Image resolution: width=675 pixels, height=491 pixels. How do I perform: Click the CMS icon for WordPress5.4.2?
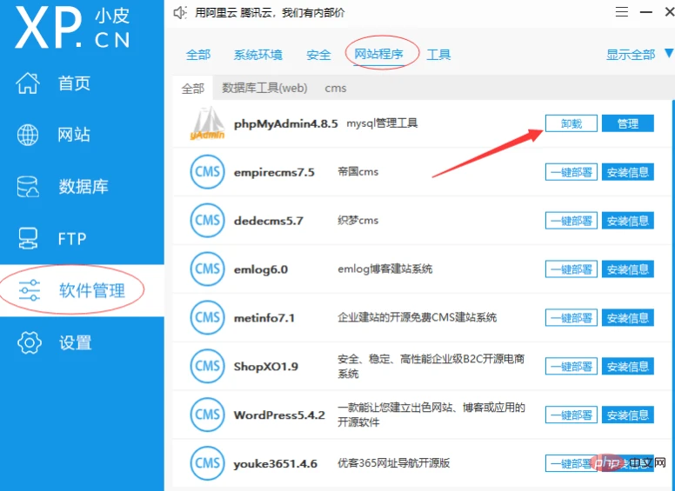point(207,415)
